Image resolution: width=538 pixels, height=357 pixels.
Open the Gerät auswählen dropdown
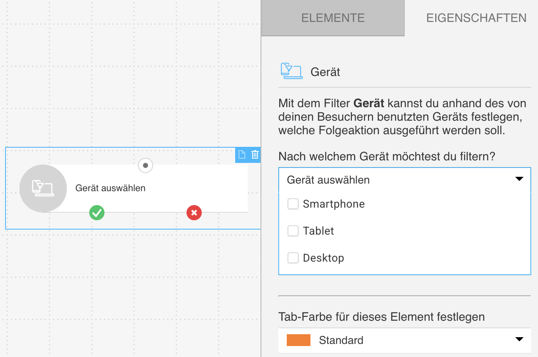404,179
